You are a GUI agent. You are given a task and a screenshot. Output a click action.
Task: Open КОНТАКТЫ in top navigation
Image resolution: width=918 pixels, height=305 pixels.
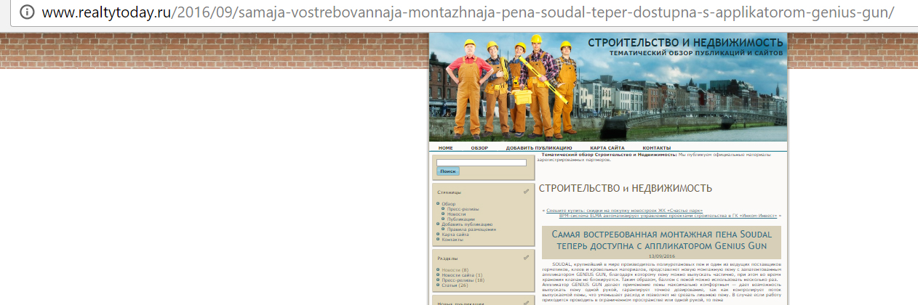[656, 147]
